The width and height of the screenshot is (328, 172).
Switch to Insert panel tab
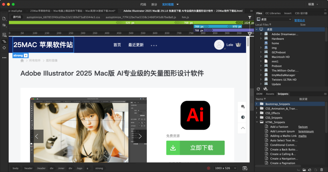tap(288, 13)
